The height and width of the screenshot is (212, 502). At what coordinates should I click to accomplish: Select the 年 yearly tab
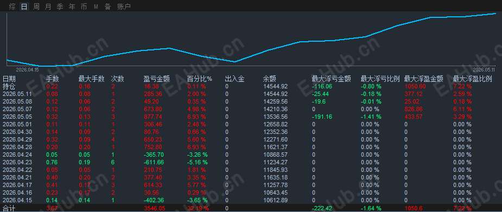coord(72,7)
